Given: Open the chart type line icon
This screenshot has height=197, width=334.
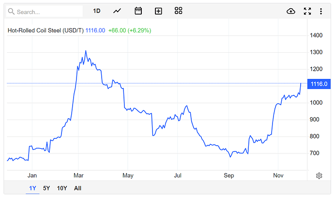Looking at the screenshot, I should 117,11.
